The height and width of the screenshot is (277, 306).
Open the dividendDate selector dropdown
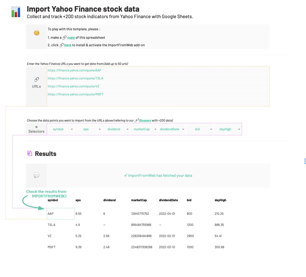[x=183, y=129]
